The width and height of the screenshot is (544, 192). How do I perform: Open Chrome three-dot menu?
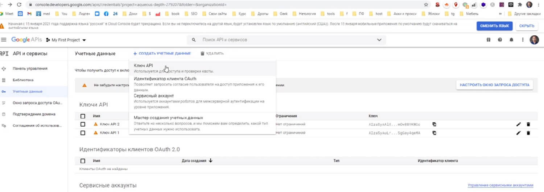pyautogui.click(x=539, y=5)
